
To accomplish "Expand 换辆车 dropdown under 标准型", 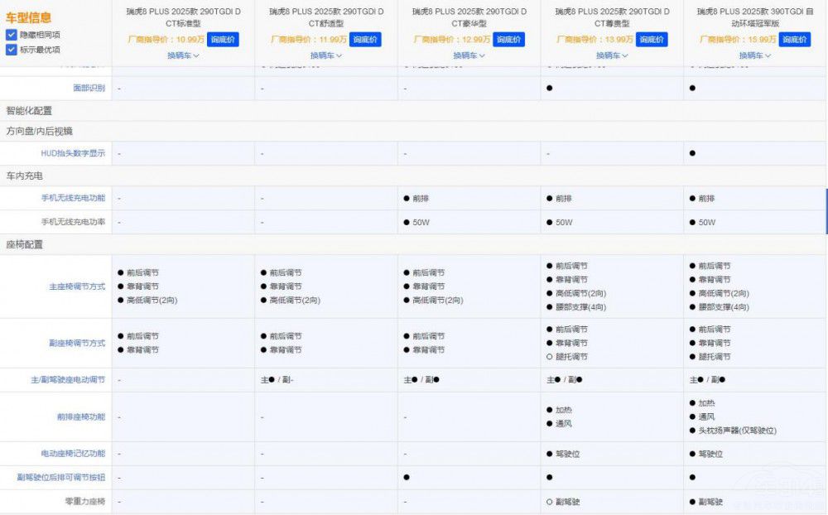I will click(x=183, y=55).
